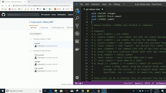Open Google Chrome from the taskbar
The width and height of the screenshot is (166, 93).
point(82,91)
